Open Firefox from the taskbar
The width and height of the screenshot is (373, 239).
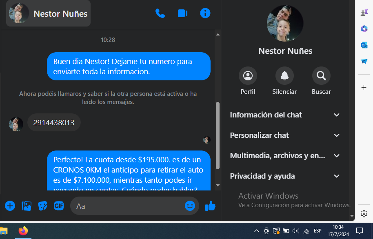click(x=23, y=231)
